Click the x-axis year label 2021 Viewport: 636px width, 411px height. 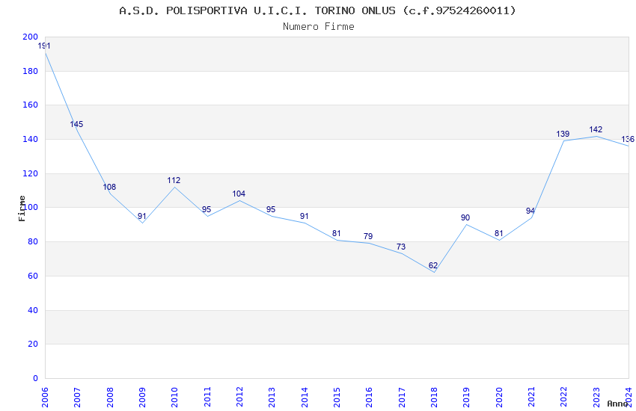(531, 398)
